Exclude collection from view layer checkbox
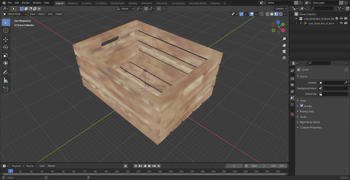The image size is (350, 180). [337, 18]
